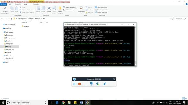Open the webcam options dropdown arrow

pos(101,84)
